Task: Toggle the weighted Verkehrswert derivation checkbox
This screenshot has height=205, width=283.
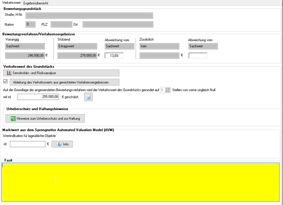Action: pos(5,82)
